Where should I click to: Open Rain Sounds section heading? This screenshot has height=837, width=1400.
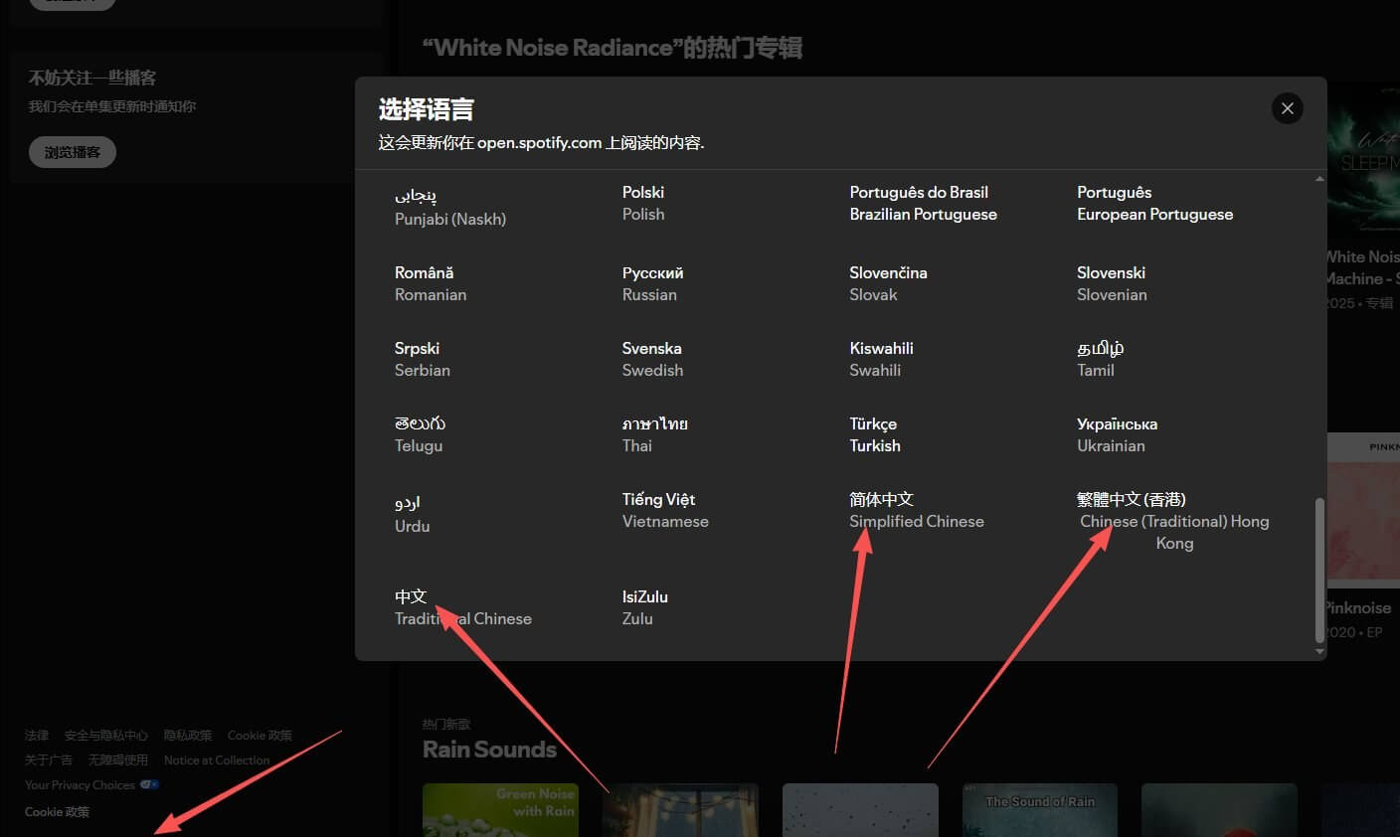pos(489,750)
